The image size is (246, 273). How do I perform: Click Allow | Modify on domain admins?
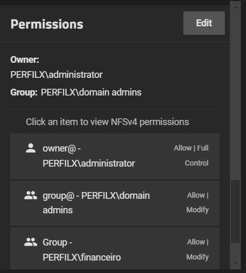point(197,202)
